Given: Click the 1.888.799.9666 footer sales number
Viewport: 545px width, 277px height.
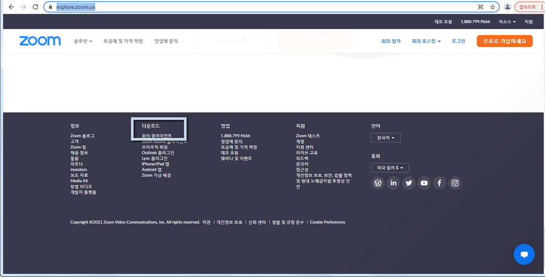Looking at the screenshot, I should (x=236, y=135).
